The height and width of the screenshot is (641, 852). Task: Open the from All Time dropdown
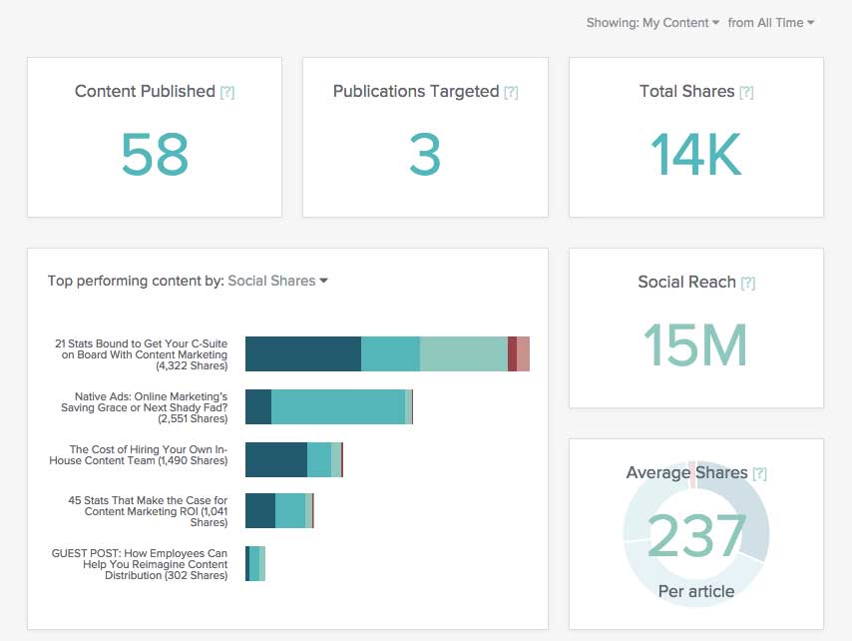coord(770,23)
